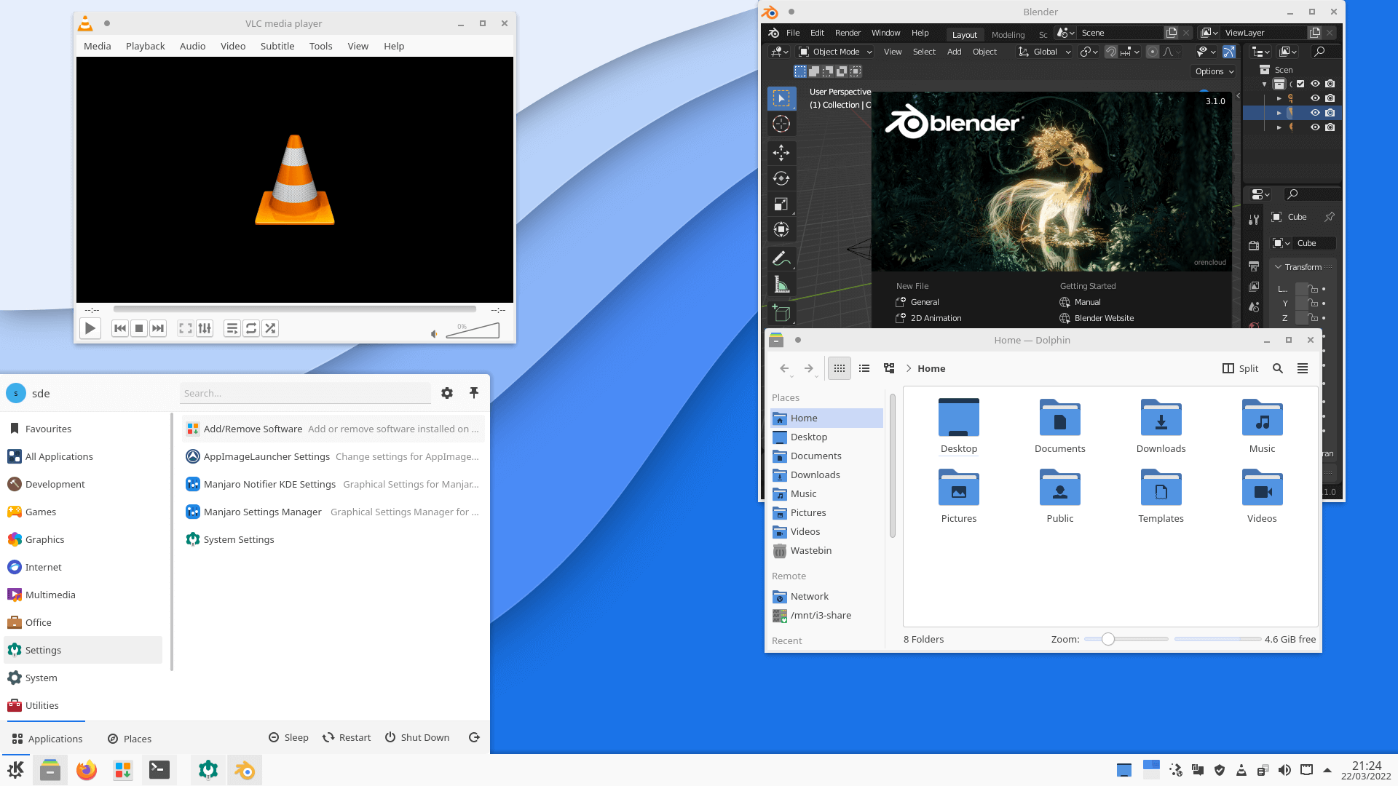Select the Blender Measure tool

(x=781, y=285)
